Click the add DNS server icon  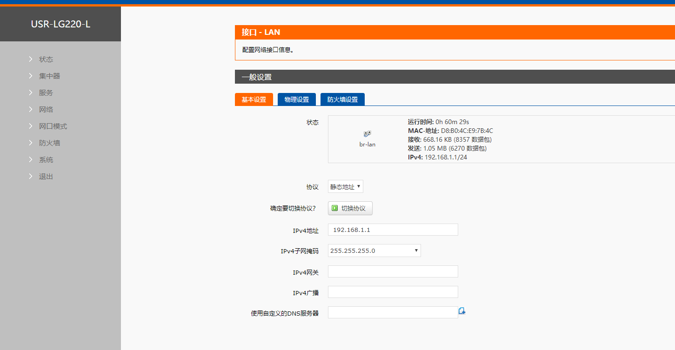click(x=462, y=311)
